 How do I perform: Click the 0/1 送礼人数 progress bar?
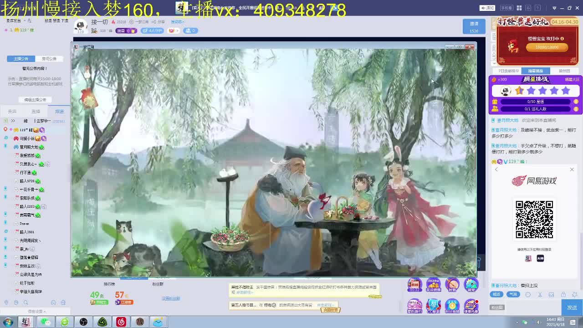tap(536, 109)
